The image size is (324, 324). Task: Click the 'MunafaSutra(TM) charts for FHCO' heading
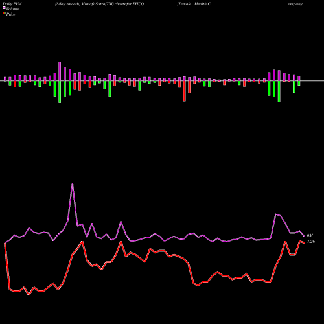pyautogui.click(x=113, y=4)
